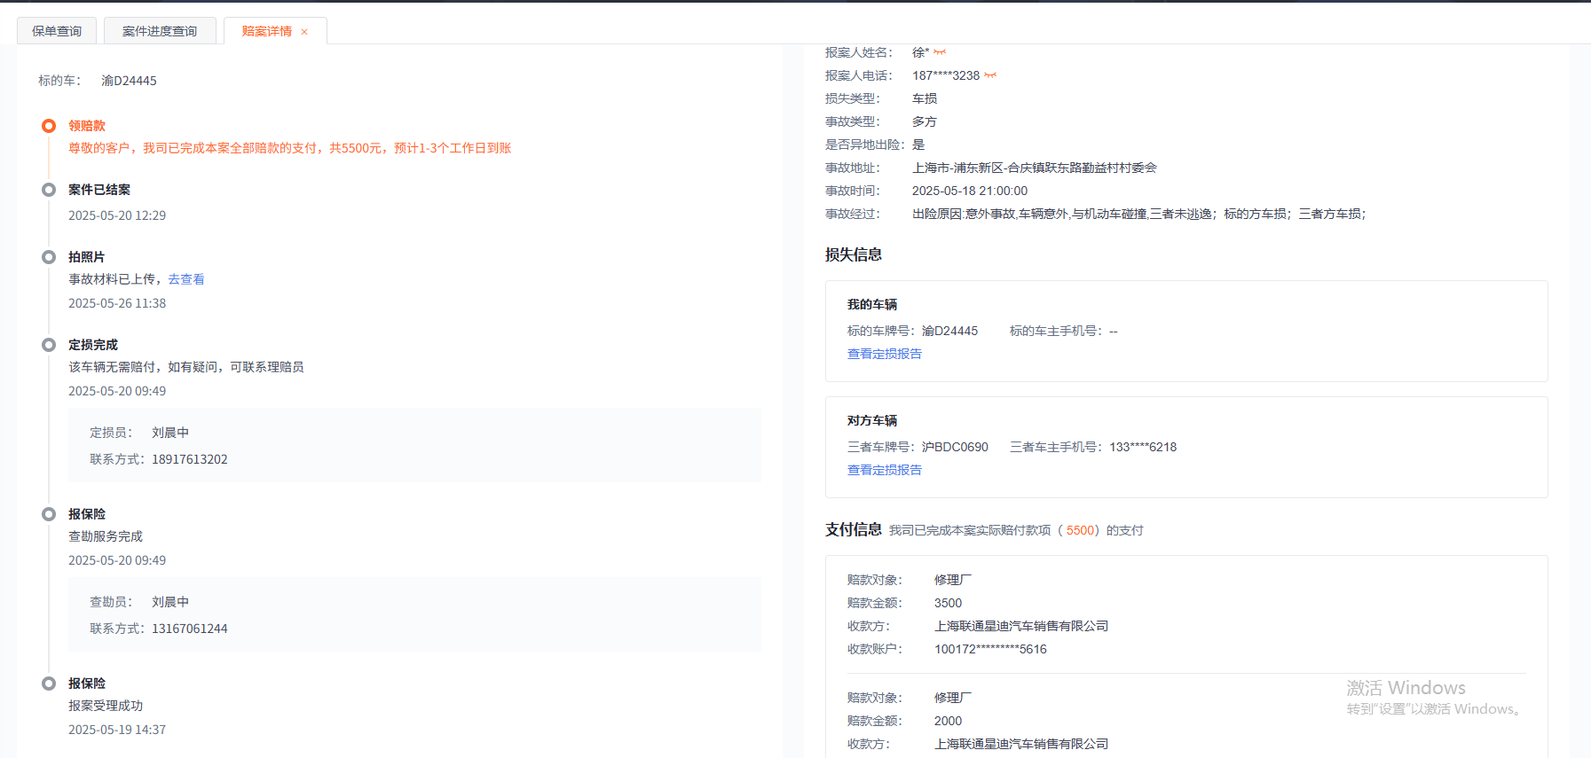Click the orange 5500 payment amount
This screenshot has width=1591, height=758.
[x=1080, y=530]
